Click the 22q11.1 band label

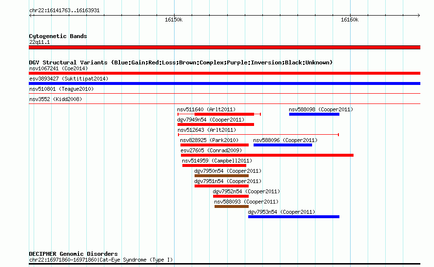pyautogui.click(x=39, y=42)
